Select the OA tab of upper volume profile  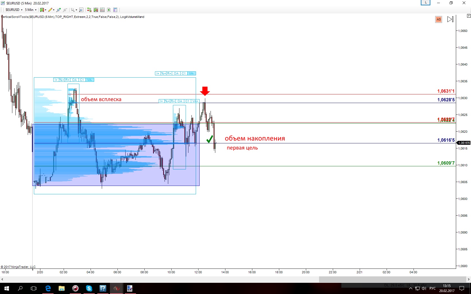pyautogui.click(x=176, y=73)
